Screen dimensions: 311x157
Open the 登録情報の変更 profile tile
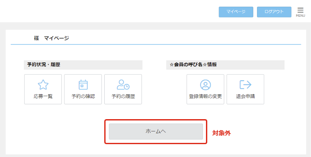point(205,89)
